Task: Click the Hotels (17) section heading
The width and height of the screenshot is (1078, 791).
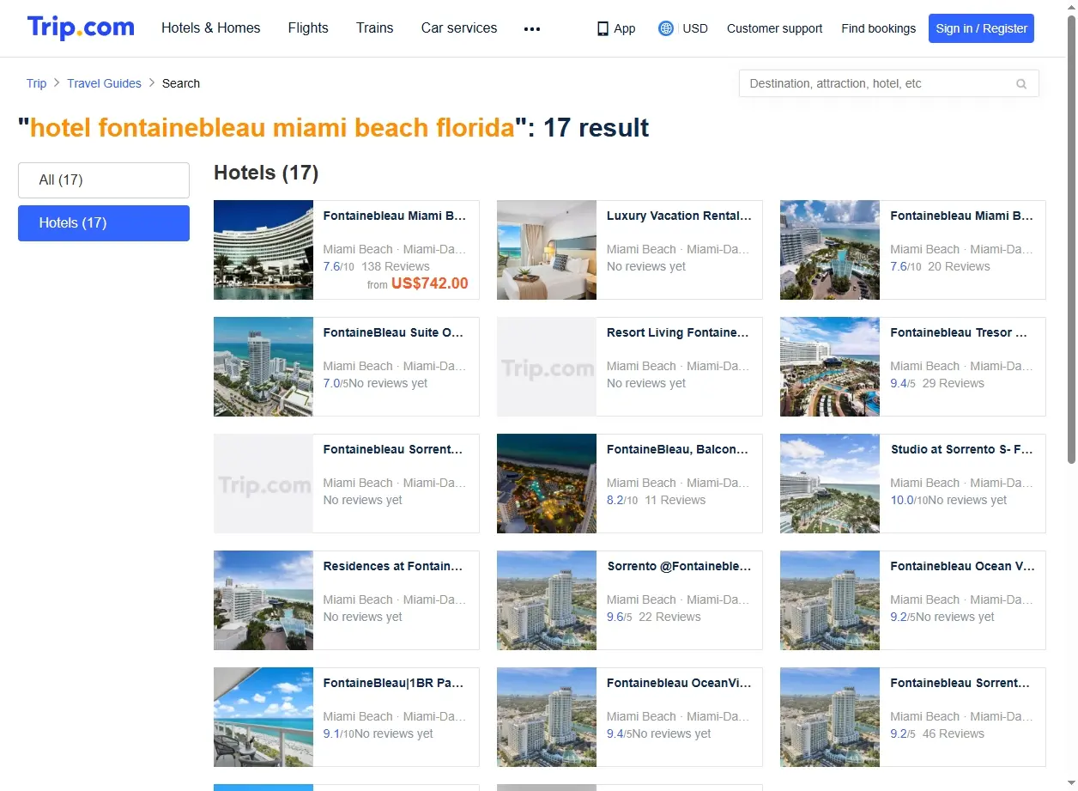Action: (x=266, y=173)
